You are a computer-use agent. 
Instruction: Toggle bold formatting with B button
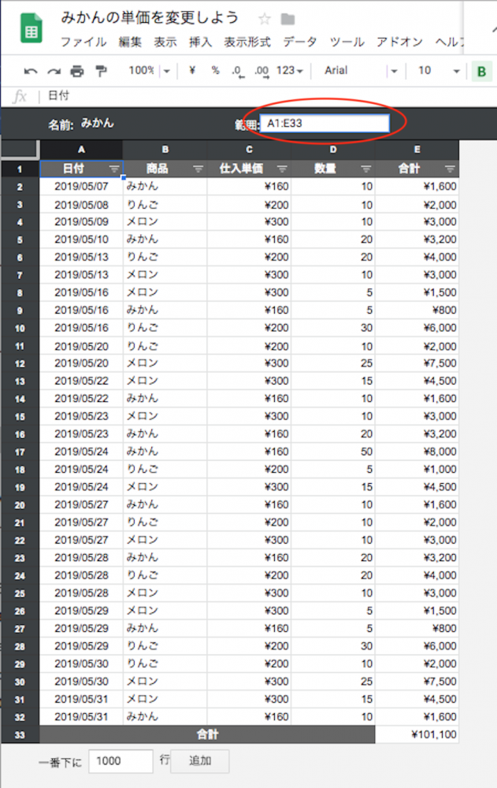click(481, 72)
